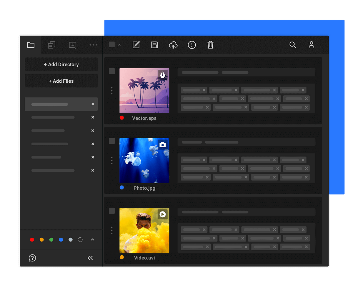The width and height of the screenshot is (353, 293).
Task: Filter by the green color dot in sidebar
Action: click(x=51, y=240)
